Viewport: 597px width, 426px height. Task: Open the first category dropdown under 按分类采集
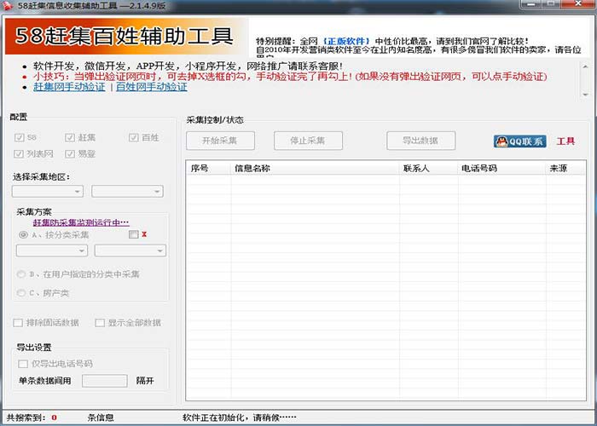pyautogui.click(x=52, y=250)
